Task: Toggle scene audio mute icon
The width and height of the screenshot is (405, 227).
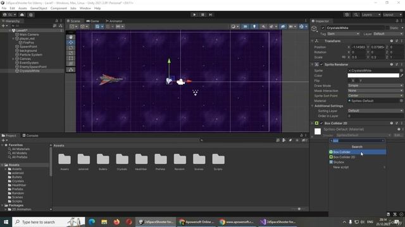Action: [263, 26]
